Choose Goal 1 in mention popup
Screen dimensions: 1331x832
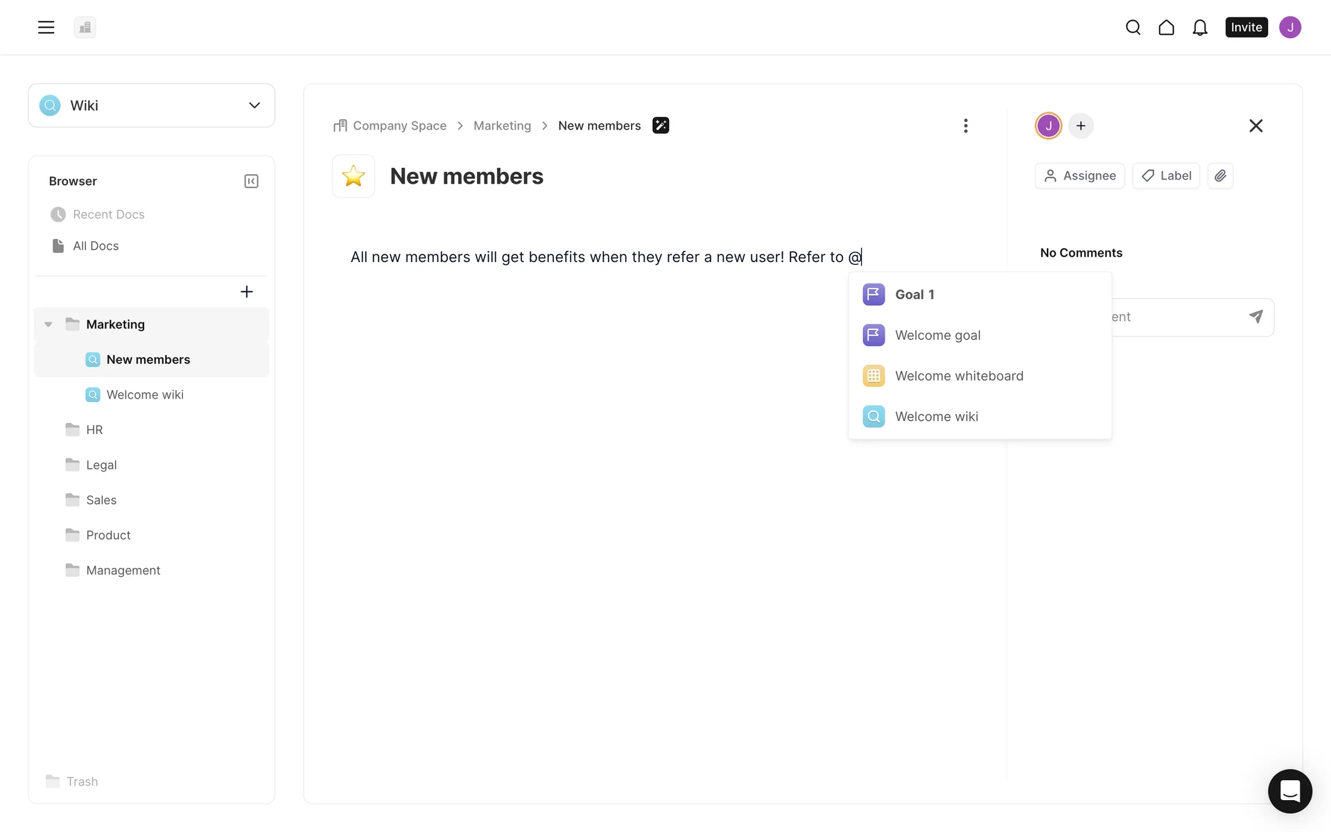914,295
